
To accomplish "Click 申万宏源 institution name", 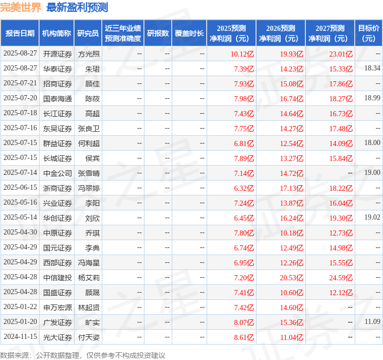I will (58, 308).
